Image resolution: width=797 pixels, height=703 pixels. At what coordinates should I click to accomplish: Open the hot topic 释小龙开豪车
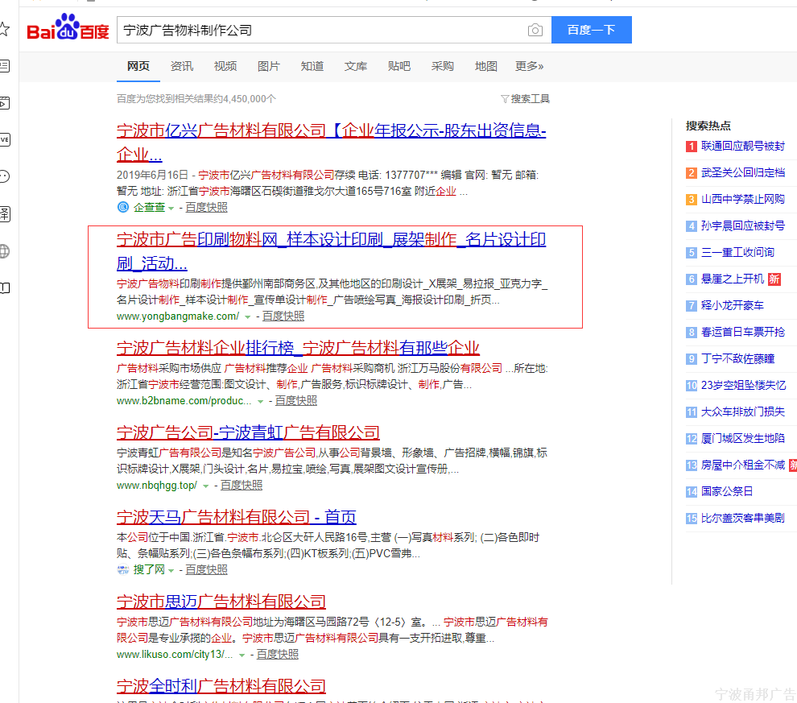pyautogui.click(x=733, y=305)
